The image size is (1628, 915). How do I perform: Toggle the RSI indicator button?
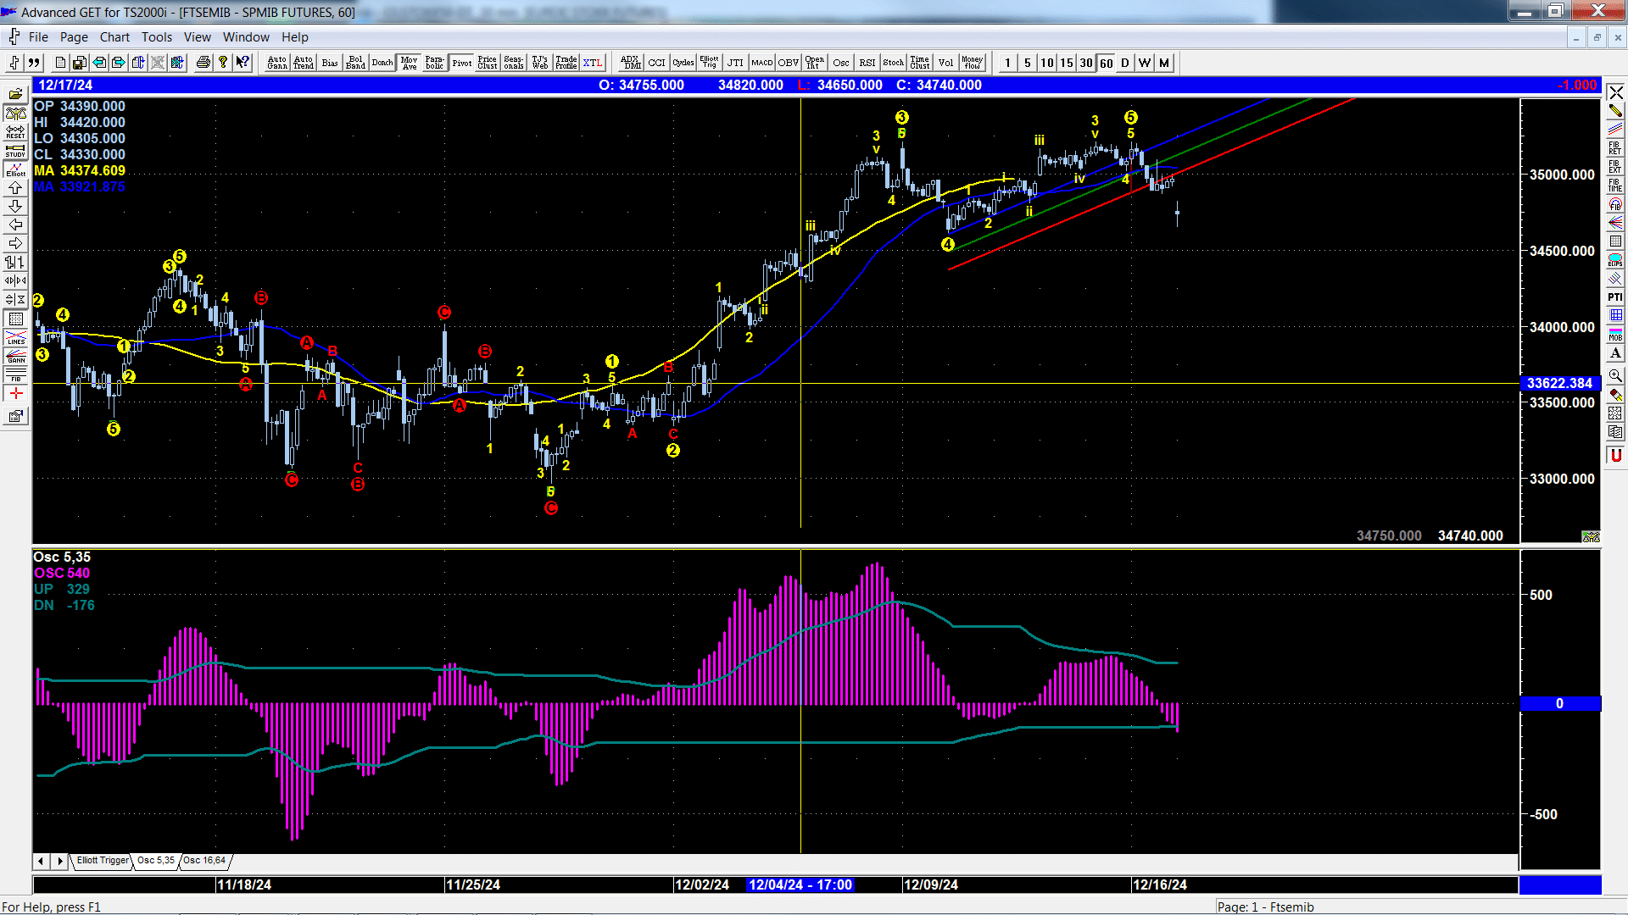coord(867,63)
